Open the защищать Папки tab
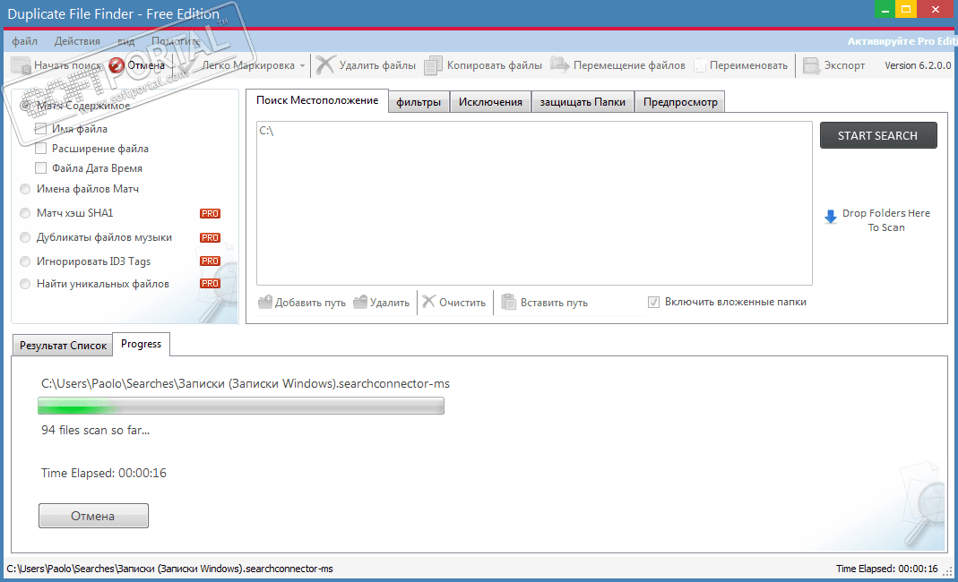958x582 pixels. [583, 102]
